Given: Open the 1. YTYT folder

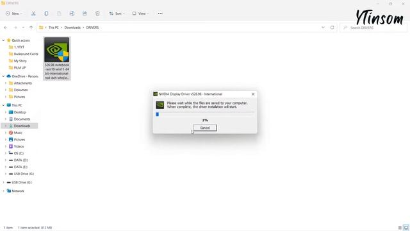Looking at the screenshot, I should [x=19, y=47].
